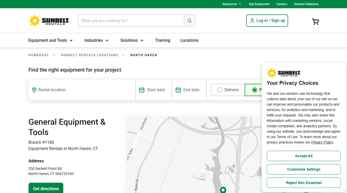Click the user icon in Log in button
The image size is (347, 193).
(x=252, y=21)
